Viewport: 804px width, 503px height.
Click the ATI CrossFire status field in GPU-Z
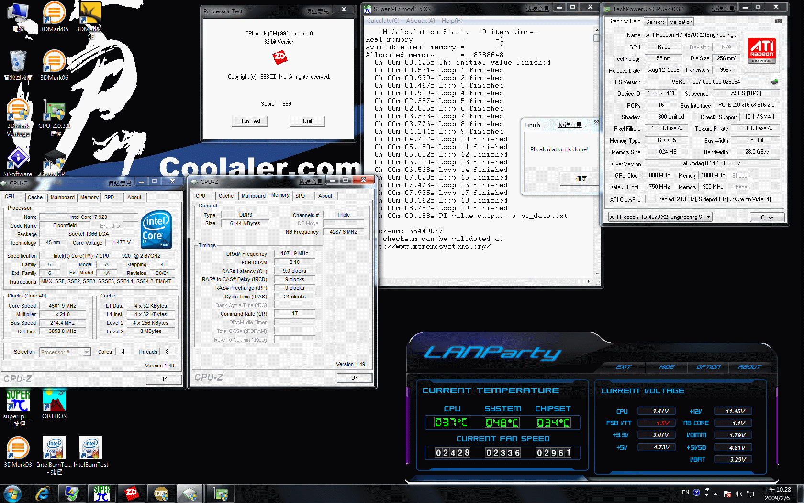click(712, 199)
